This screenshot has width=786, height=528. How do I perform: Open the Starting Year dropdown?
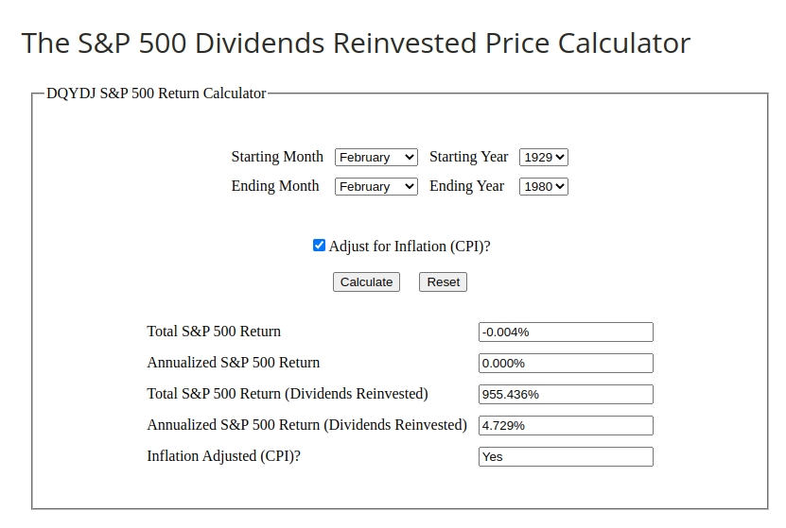pyautogui.click(x=543, y=158)
